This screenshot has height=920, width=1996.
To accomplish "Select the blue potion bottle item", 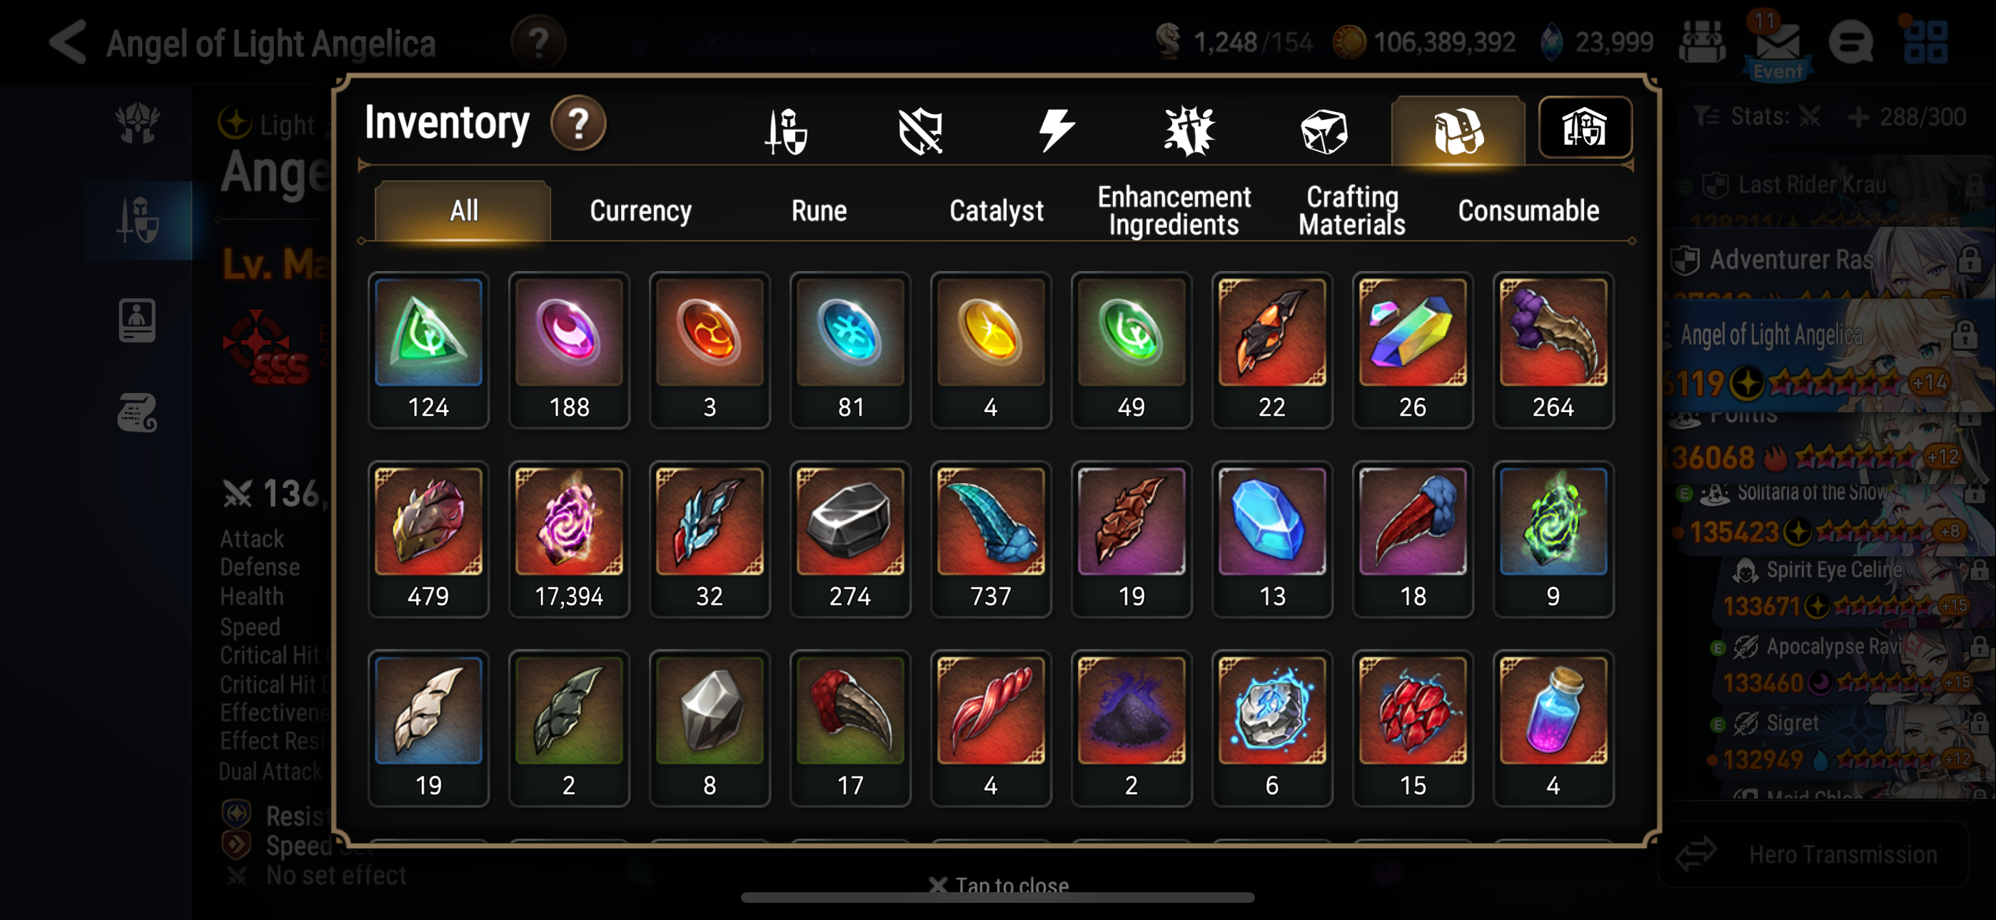I will pos(1553,728).
